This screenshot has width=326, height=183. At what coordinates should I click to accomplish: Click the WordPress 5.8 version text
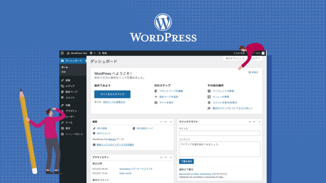coord(100,139)
